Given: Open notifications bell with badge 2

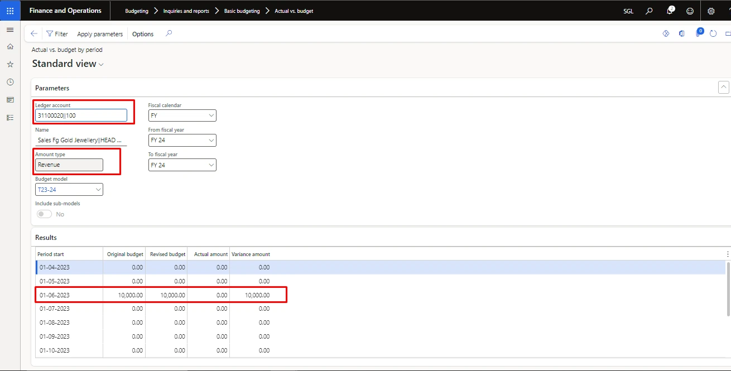Looking at the screenshot, I should click(670, 11).
